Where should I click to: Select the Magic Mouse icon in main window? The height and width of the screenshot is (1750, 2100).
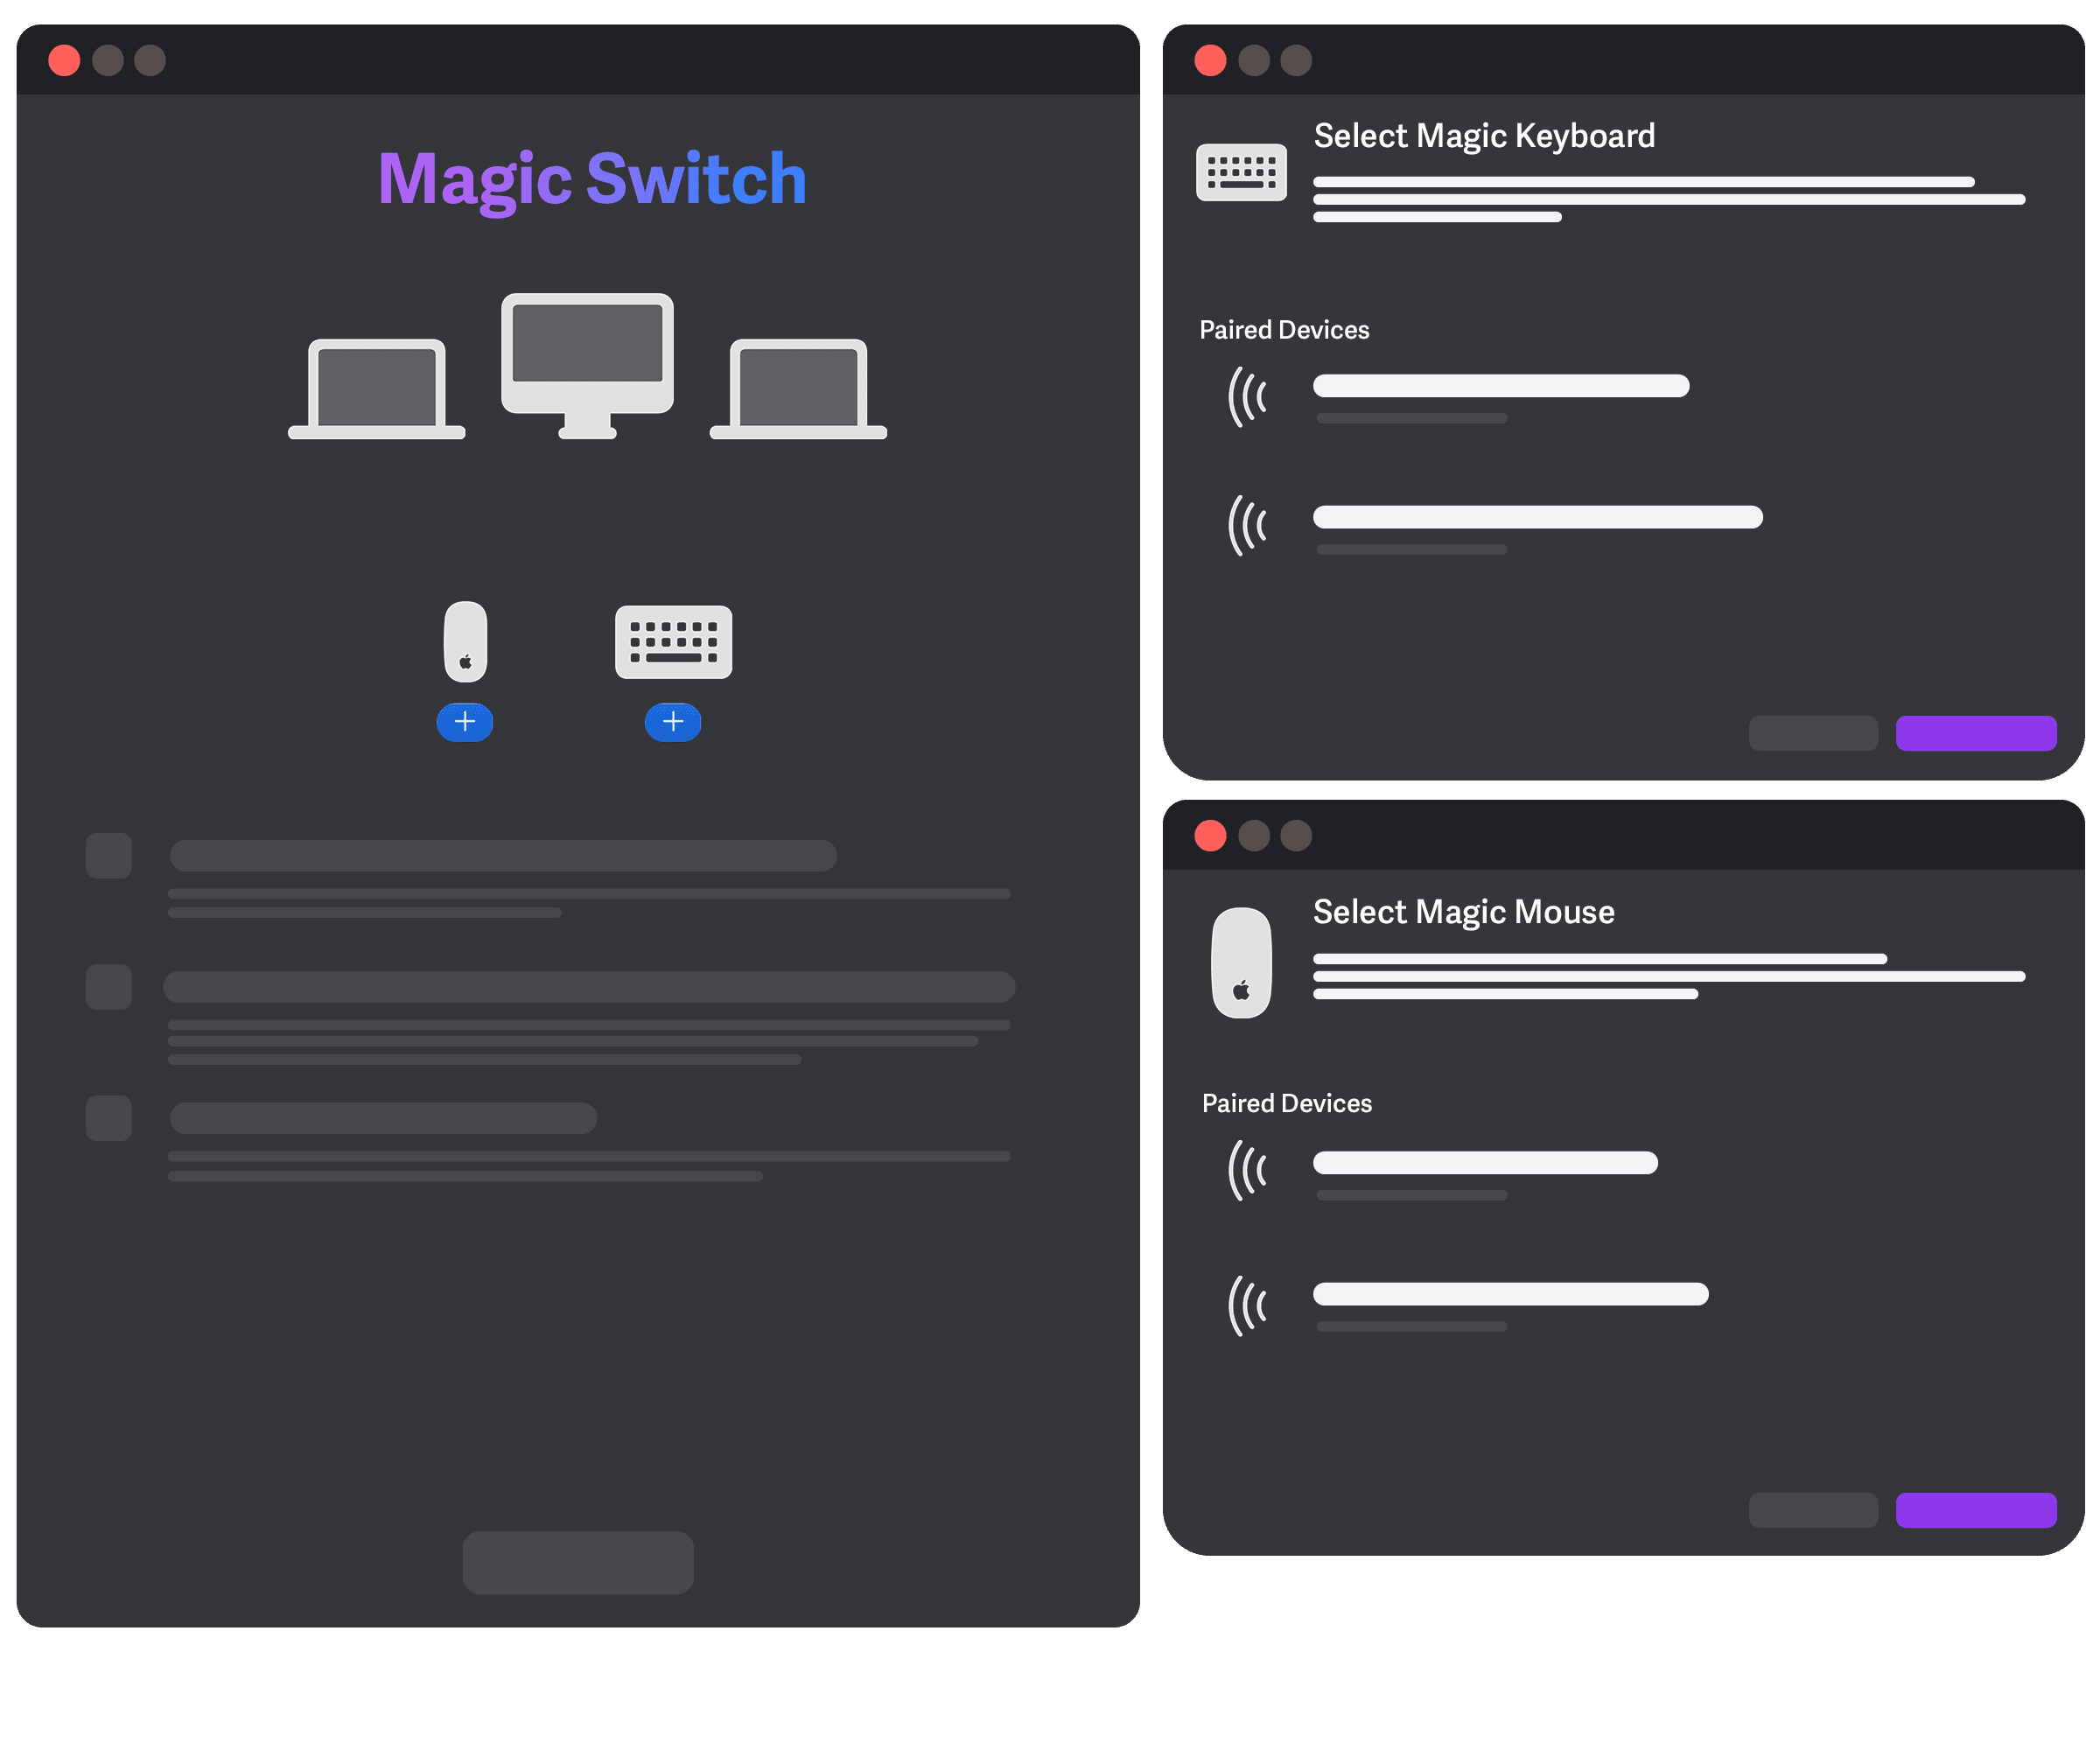click(x=465, y=641)
